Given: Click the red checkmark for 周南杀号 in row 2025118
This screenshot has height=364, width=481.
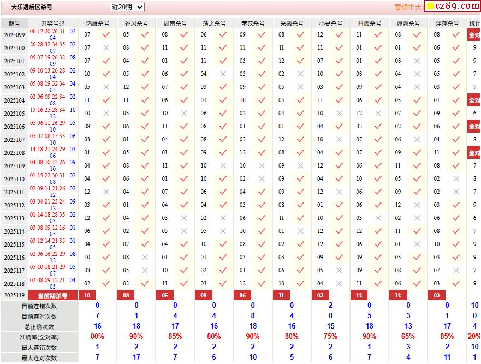Looking at the screenshot, I should 183,284.
